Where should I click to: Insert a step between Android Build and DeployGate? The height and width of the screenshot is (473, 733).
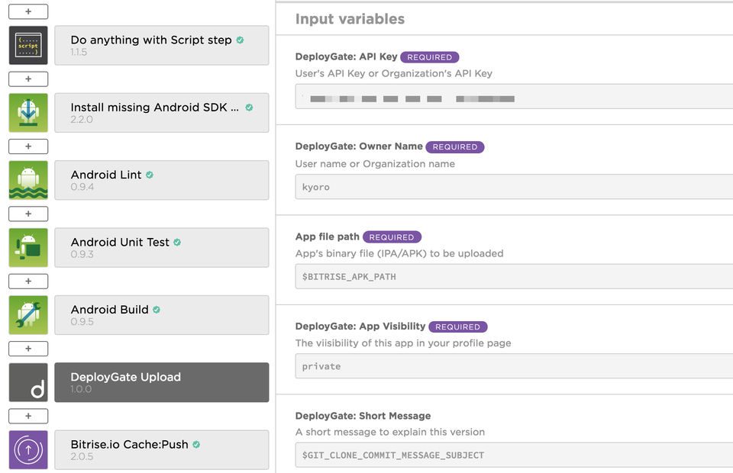point(28,349)
